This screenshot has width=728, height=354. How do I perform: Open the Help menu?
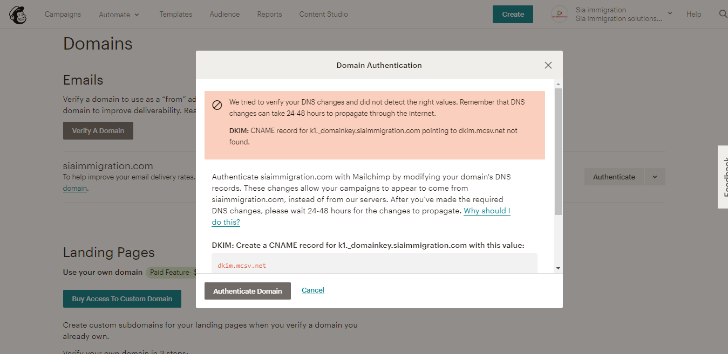[694, 14]
